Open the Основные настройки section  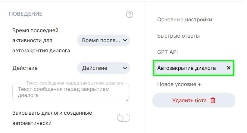point(185,20)
